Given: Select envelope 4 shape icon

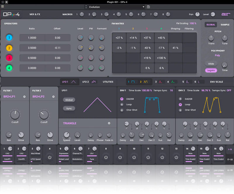Looking at the screenshot, I should (x=173, y=82).
